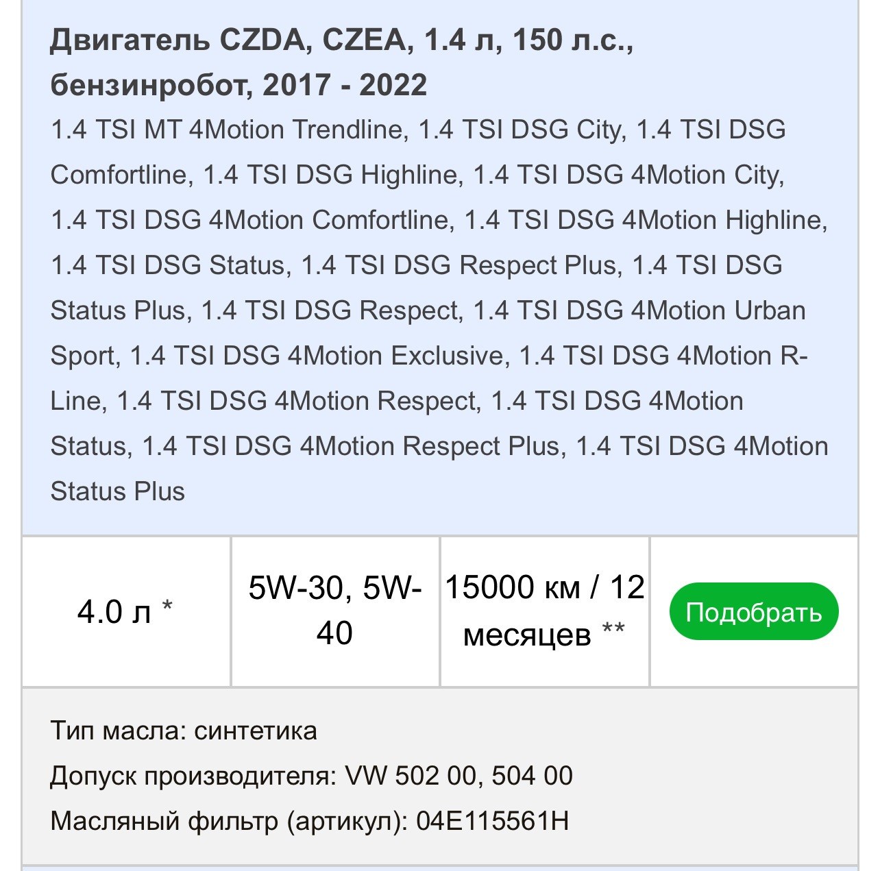Select the Допуск производителя label

point(193,776)
